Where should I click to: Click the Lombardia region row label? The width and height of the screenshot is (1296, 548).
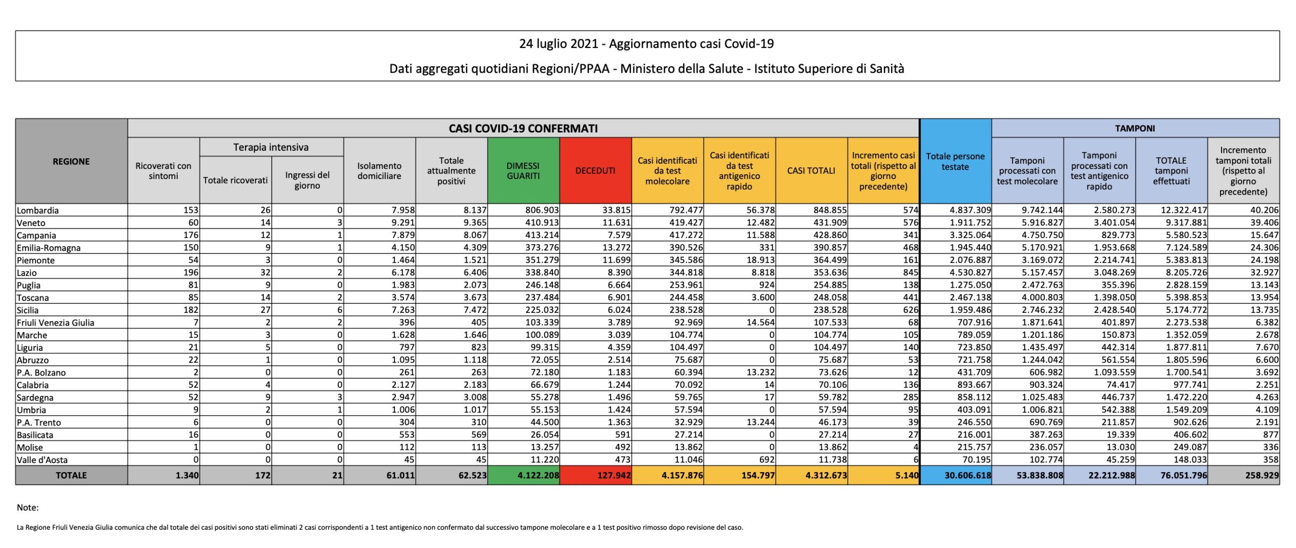tap(38, 210)
